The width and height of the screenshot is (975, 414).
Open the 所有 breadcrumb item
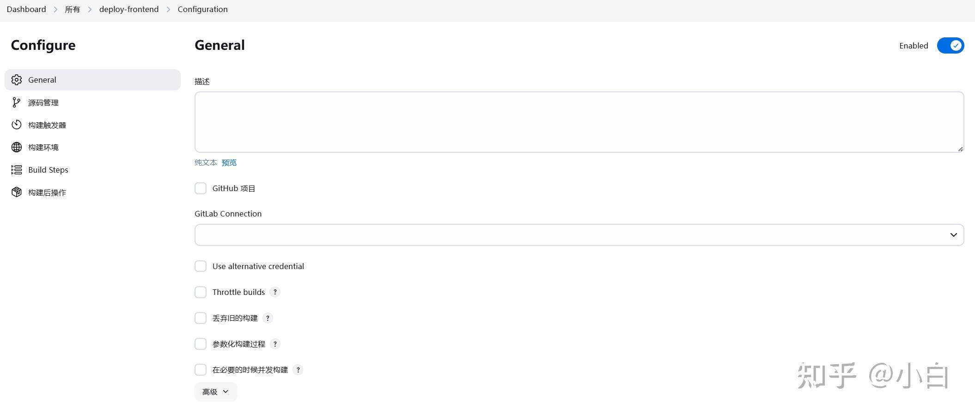pos(73,9)
